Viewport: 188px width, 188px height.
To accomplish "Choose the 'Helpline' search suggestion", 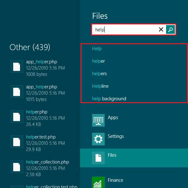I will pyautogui.click(x=100, y=86).
